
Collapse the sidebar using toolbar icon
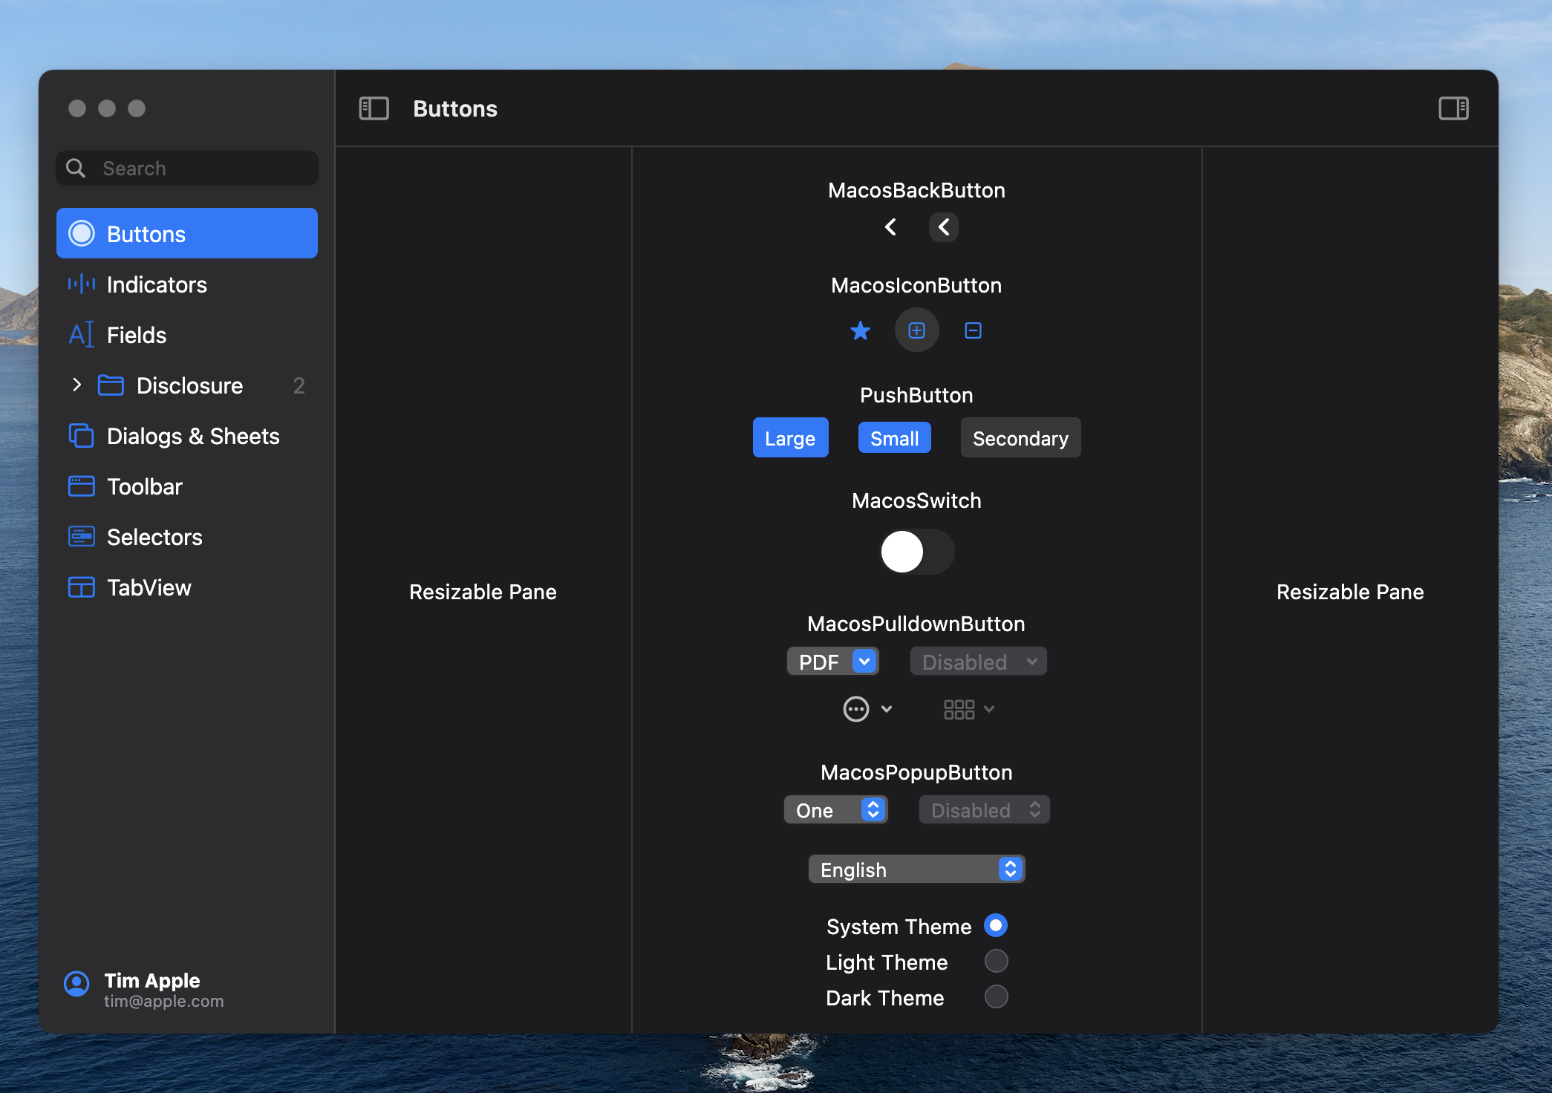(374, 108)
